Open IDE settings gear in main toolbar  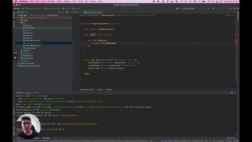click(237, 9)
